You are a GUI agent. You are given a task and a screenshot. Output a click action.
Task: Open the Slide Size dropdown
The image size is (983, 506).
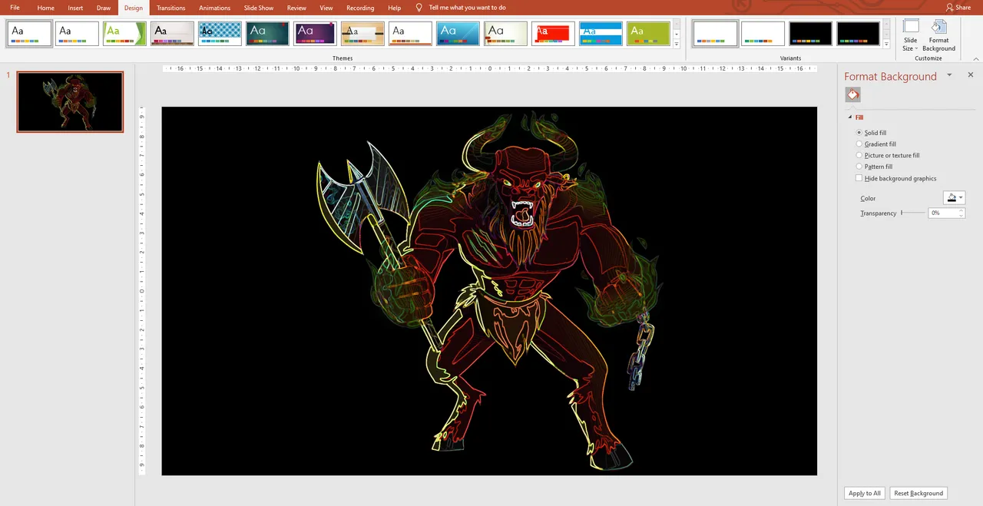point(910,35)
